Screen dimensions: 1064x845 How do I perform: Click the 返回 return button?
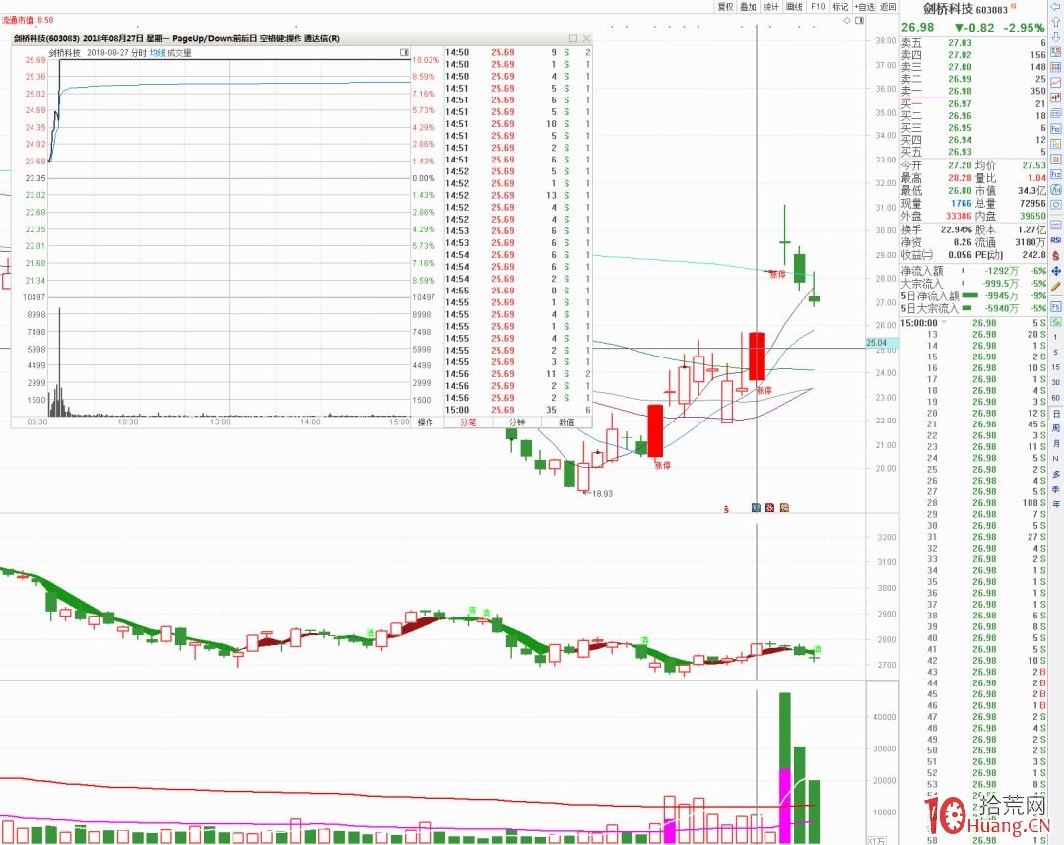889,6
